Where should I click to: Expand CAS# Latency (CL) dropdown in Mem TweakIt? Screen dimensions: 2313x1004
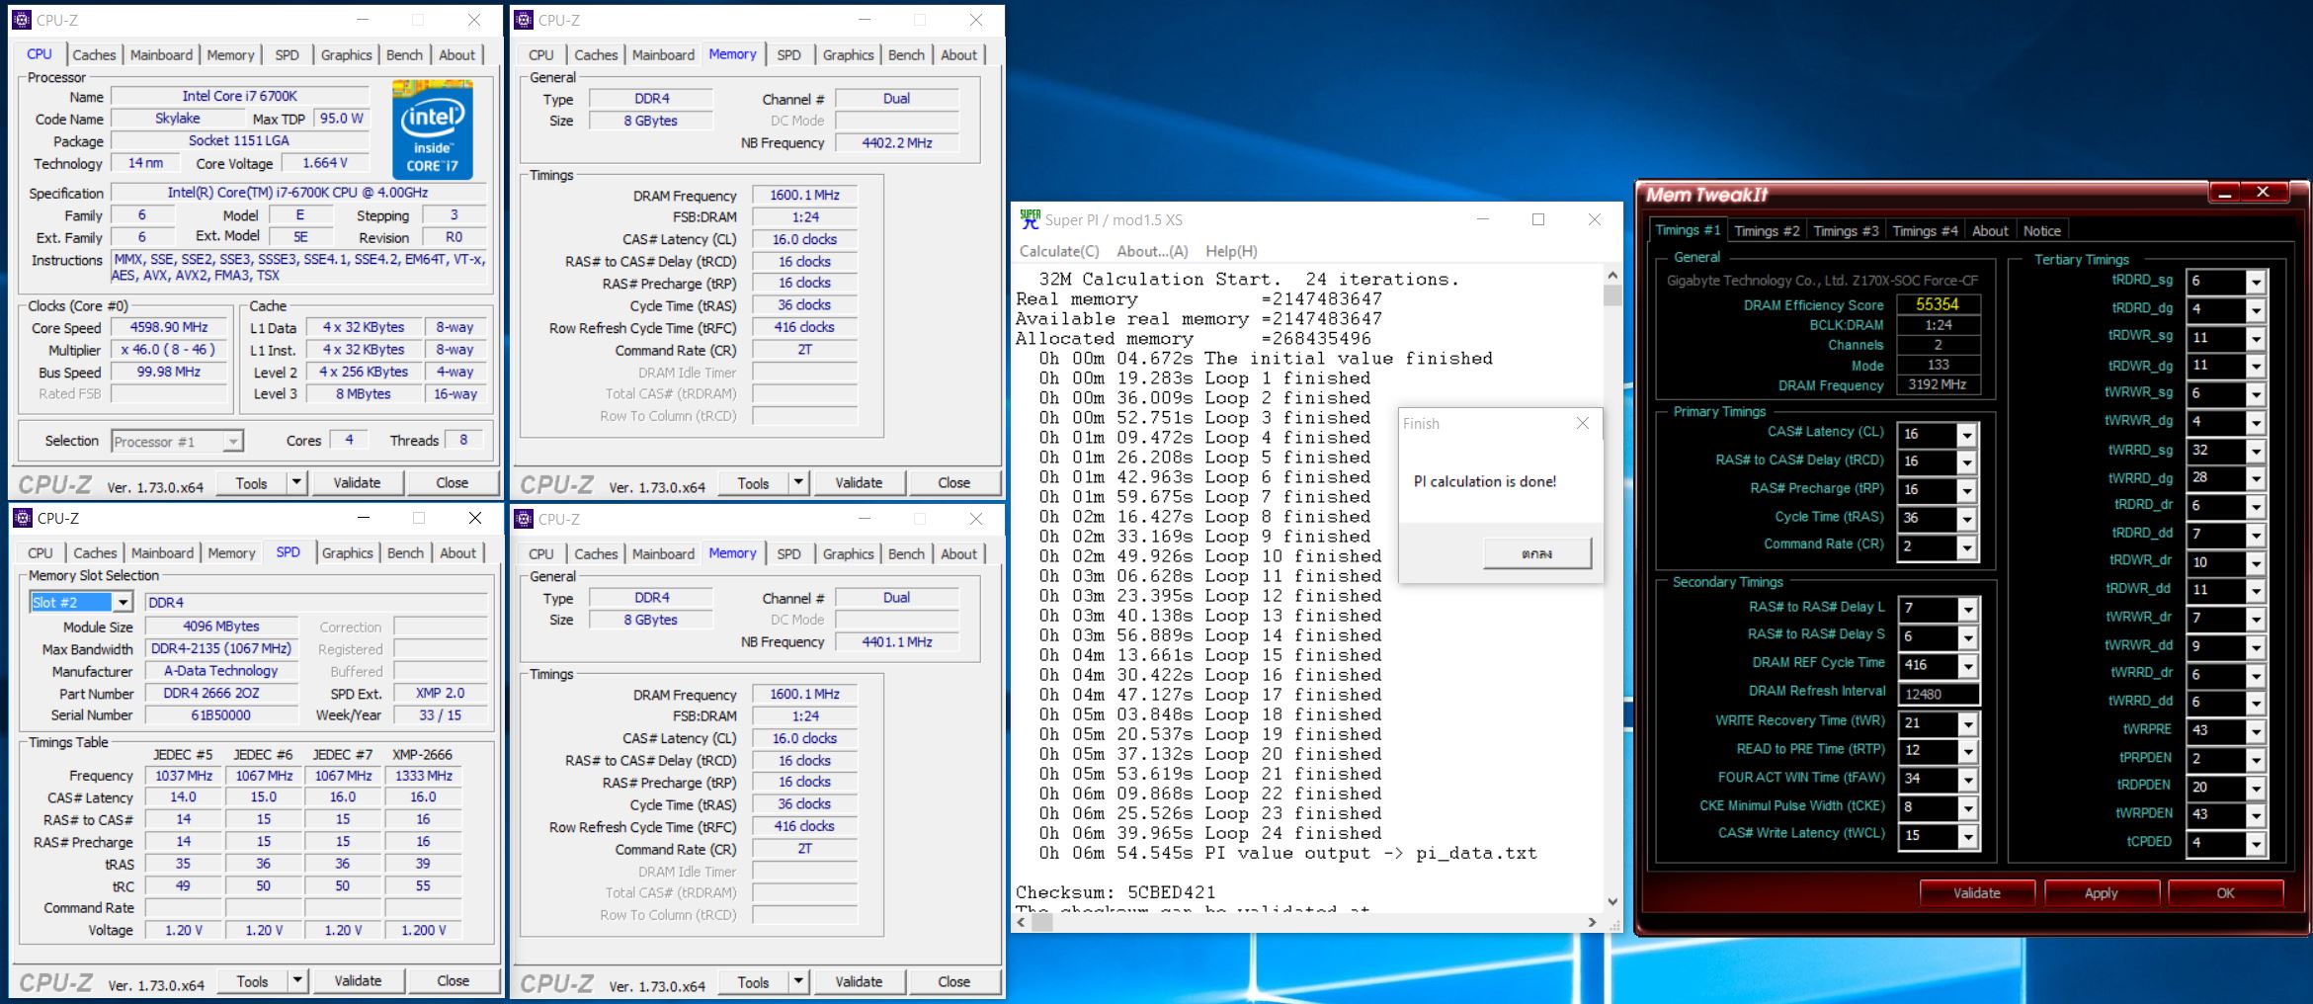(1966, 435)
